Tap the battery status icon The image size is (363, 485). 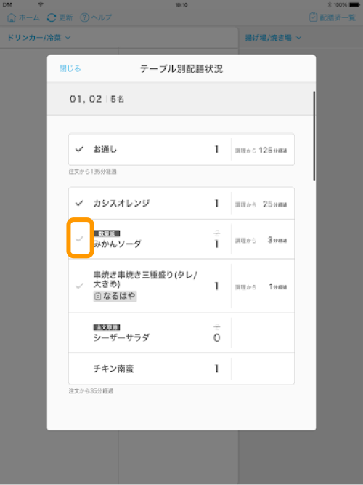pos(354,4)
